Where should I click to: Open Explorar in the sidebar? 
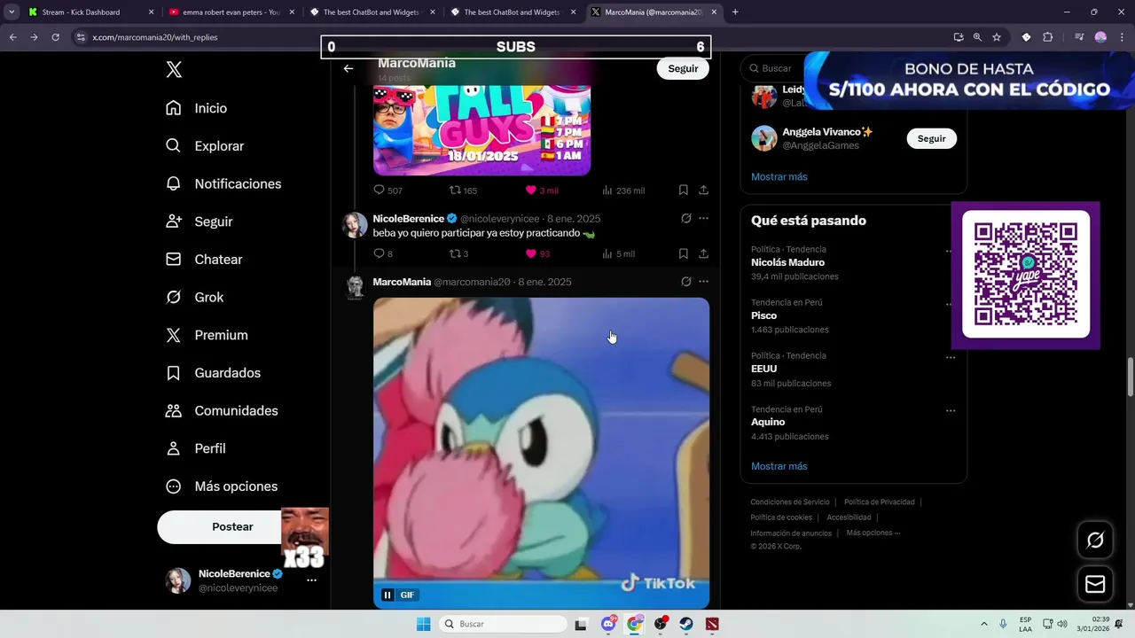coord(205,146)
